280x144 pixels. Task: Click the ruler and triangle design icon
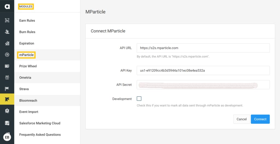tap(7, 43)
